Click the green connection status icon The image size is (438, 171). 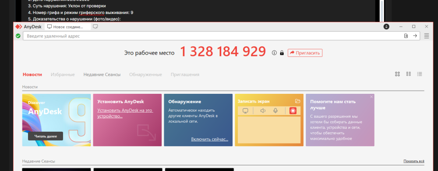pos(18,36)
